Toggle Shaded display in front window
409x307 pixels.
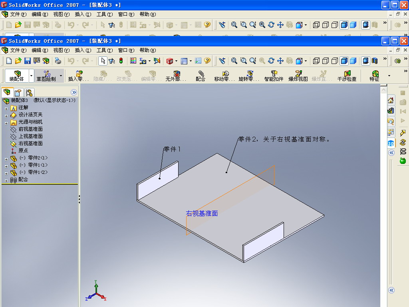click(353, 61)
